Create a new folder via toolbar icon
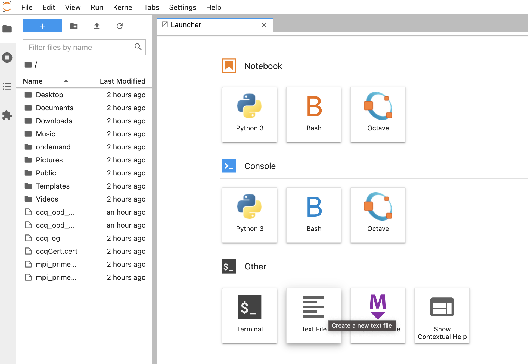The width and height of the screenshot is (528, 364). 74,26
